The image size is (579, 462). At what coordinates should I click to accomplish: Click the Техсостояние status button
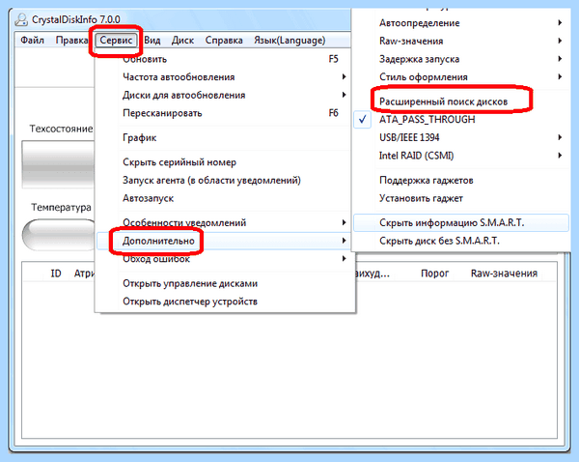click(58, 164)
